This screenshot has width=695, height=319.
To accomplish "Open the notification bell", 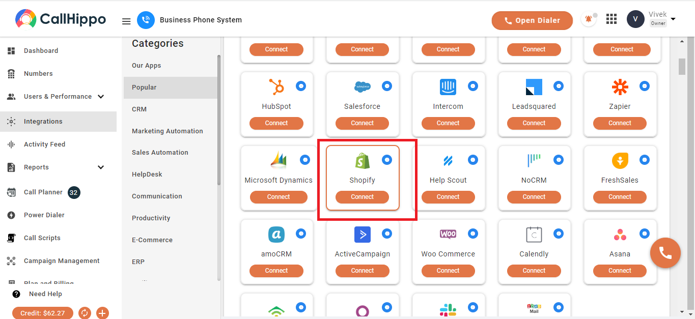I will click(x=589, y=20).
